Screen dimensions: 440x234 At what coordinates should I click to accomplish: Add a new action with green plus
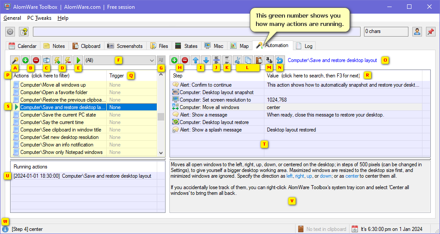25,60
